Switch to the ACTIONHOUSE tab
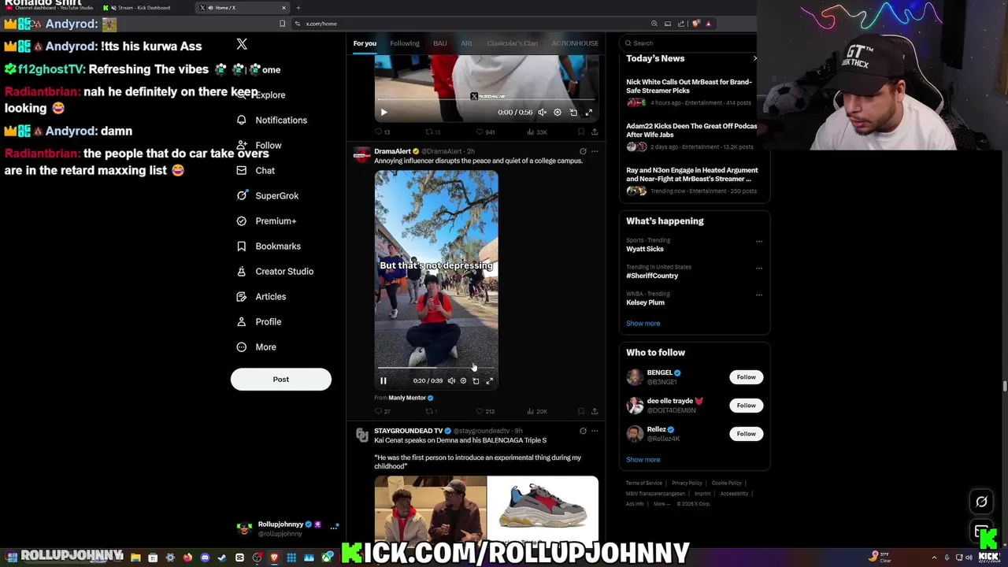This screenshot has height=567, width=1008. click(x=575, y=43)
